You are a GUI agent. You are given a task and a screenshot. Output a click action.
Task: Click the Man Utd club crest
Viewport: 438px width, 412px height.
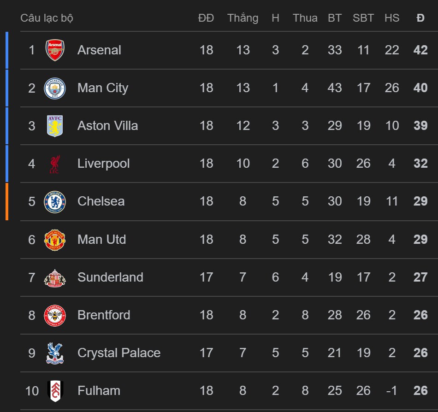[x=55, y=240]
